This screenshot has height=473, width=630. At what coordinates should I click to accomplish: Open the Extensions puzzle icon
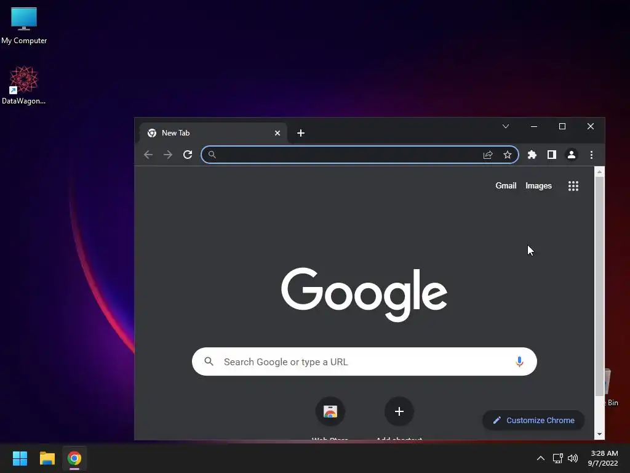pyautogui.click(x=532, y=155)
